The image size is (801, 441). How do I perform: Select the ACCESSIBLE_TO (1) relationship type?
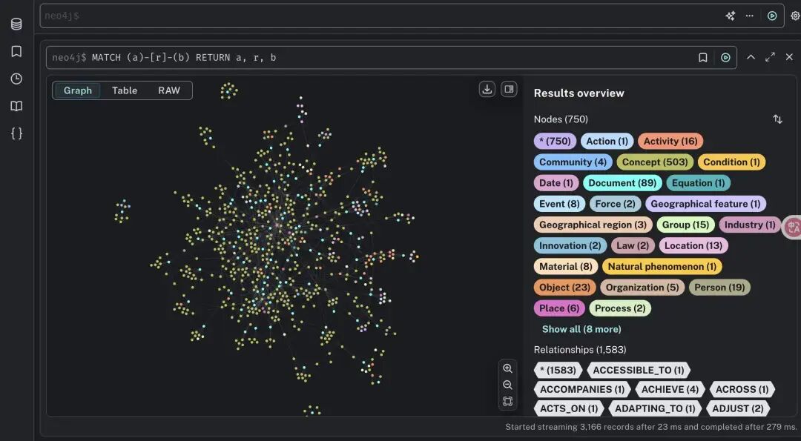pos(638,371)
